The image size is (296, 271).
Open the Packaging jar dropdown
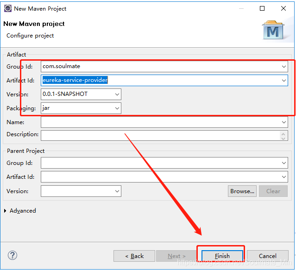pyautogui.click(x=117, y=108)
